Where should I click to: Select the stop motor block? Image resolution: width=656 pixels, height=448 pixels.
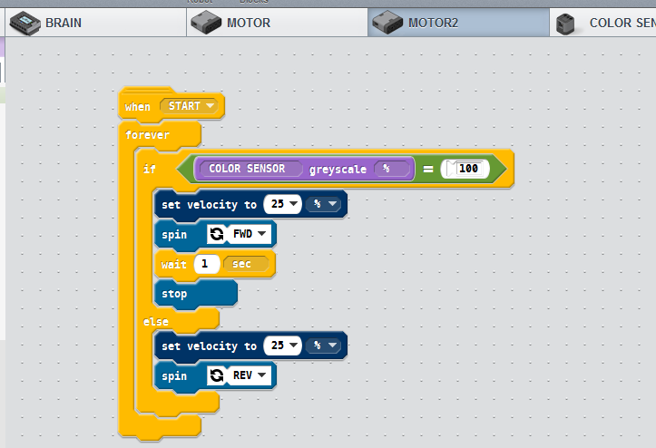[195, 294]
